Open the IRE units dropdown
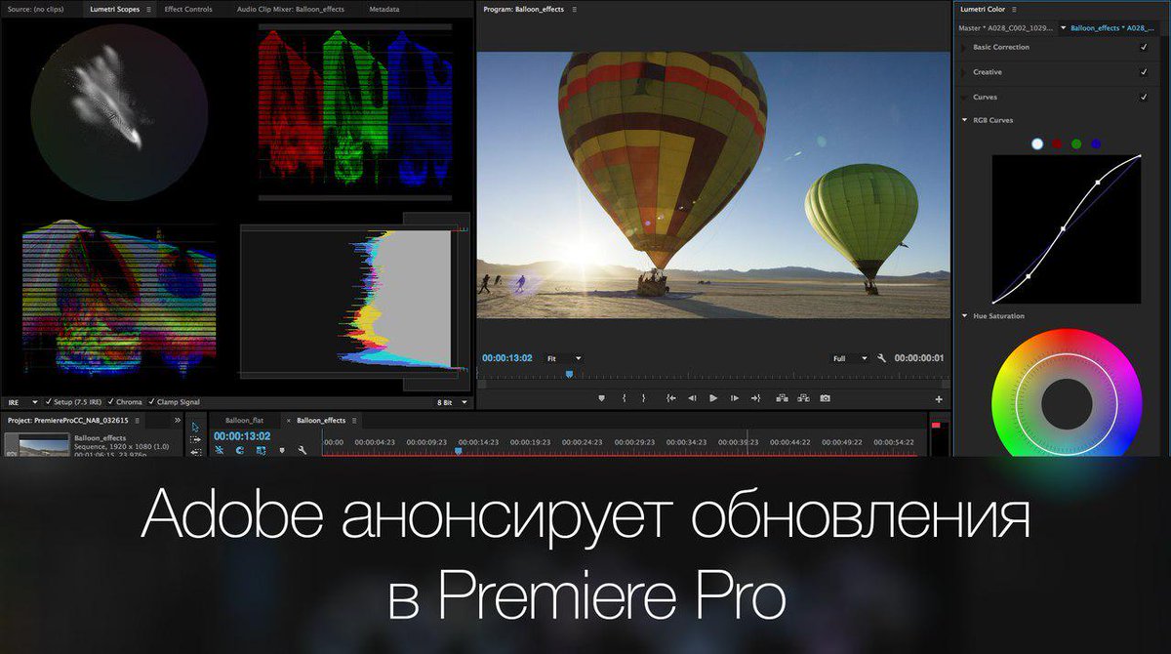Screen dimensions: 1171x654 coord(22,402)
